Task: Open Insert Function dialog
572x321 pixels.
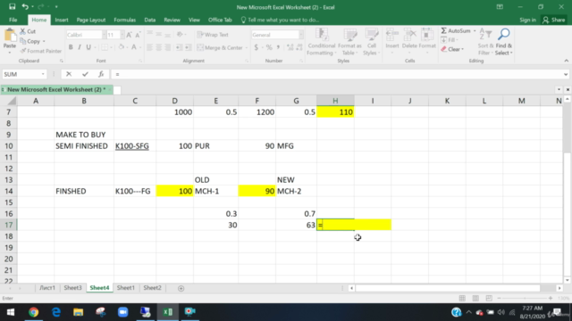Action: tap(101, 74)
